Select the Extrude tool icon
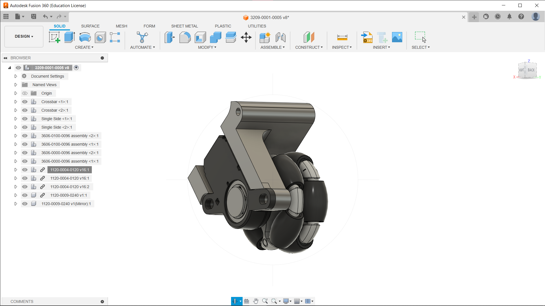The height and width of the screenshot is (306, 545). (x=70, y=37)
